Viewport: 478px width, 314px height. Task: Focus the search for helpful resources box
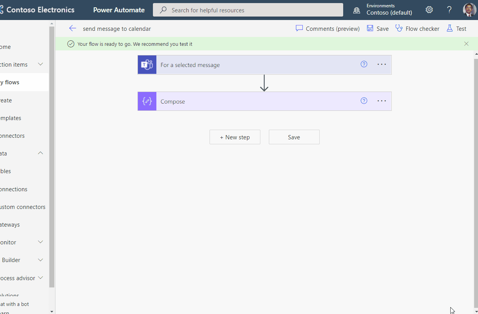[248, 10]
